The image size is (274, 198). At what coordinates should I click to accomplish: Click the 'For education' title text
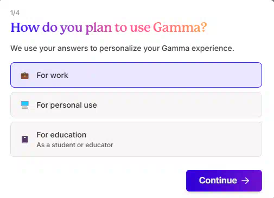coord(61,135)
